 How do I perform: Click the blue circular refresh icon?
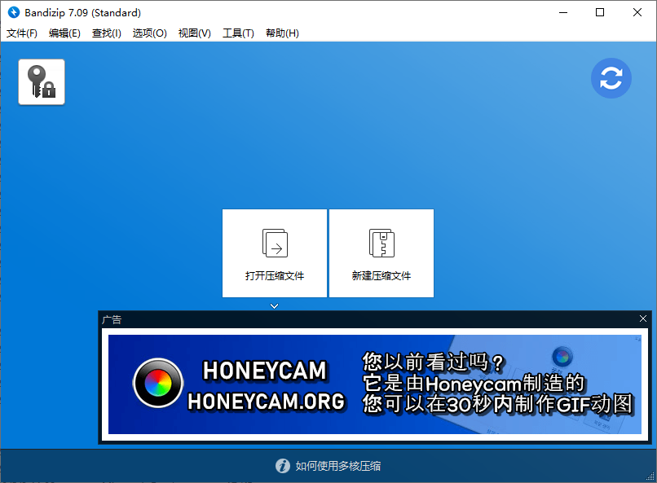tap(611, 78)
